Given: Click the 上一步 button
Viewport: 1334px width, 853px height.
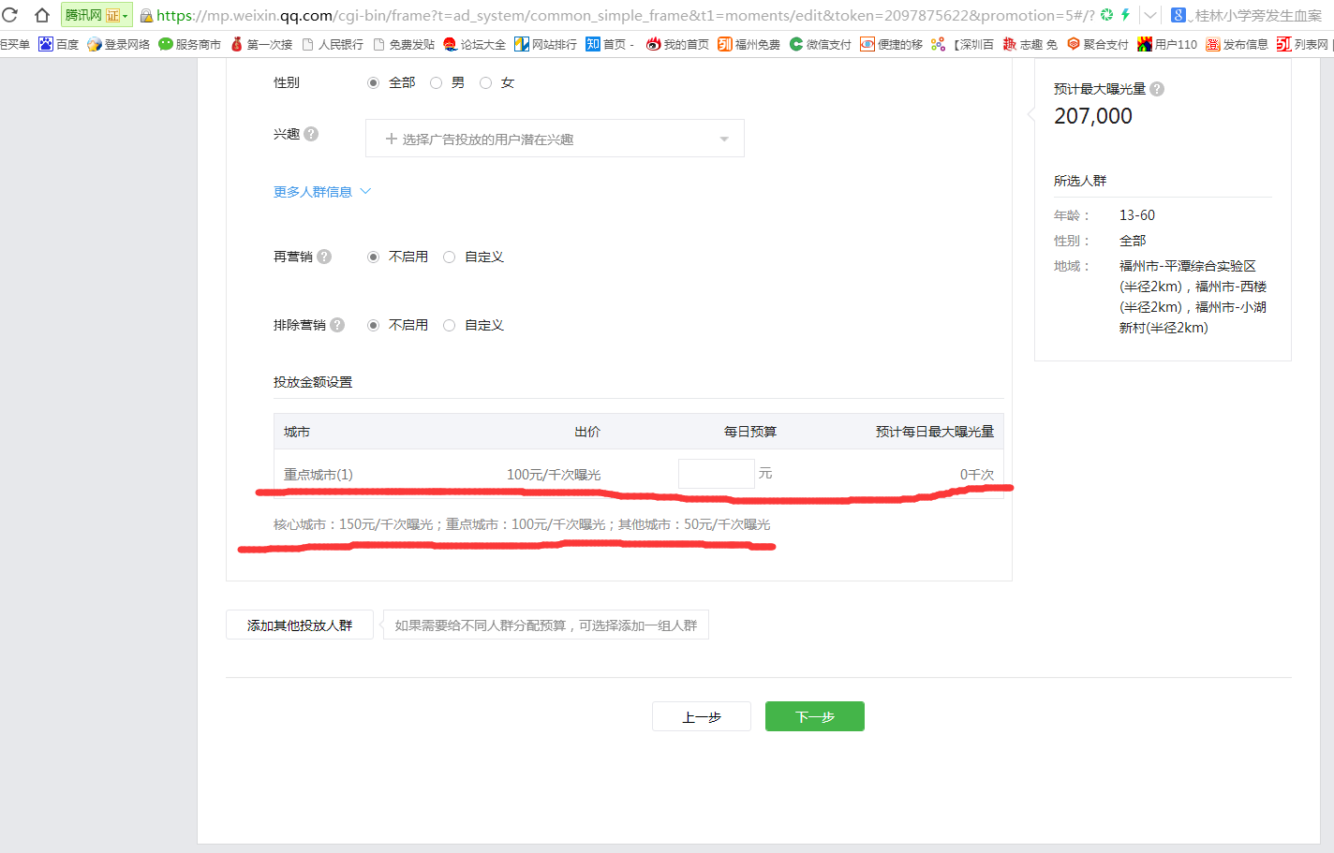Looking at the screenshot, I should (702, 717).
